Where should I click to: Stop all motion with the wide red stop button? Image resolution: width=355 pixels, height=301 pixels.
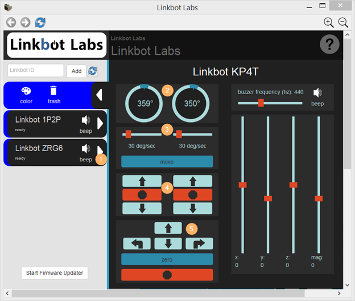(x=167, y=275)
